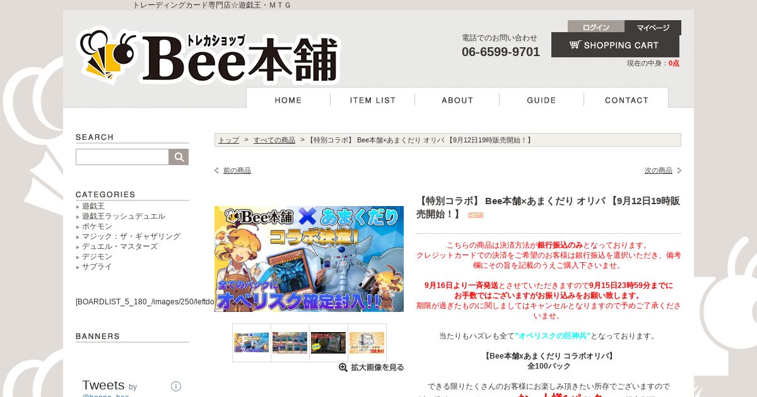Click the HOT badge icon
This screenshot has height=397, width=757.
pyautogui.click(x=476, y=216)
